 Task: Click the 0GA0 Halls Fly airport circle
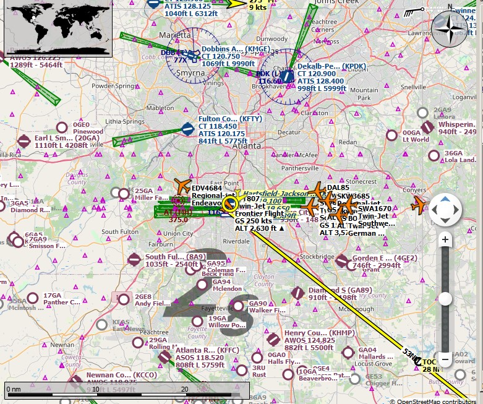click(x=257, y=358)
